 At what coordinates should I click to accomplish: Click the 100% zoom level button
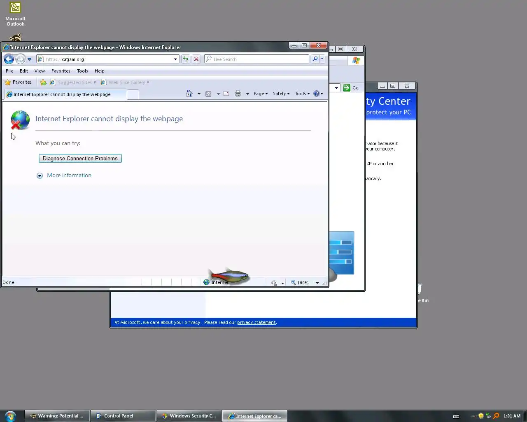pos(300,283)
